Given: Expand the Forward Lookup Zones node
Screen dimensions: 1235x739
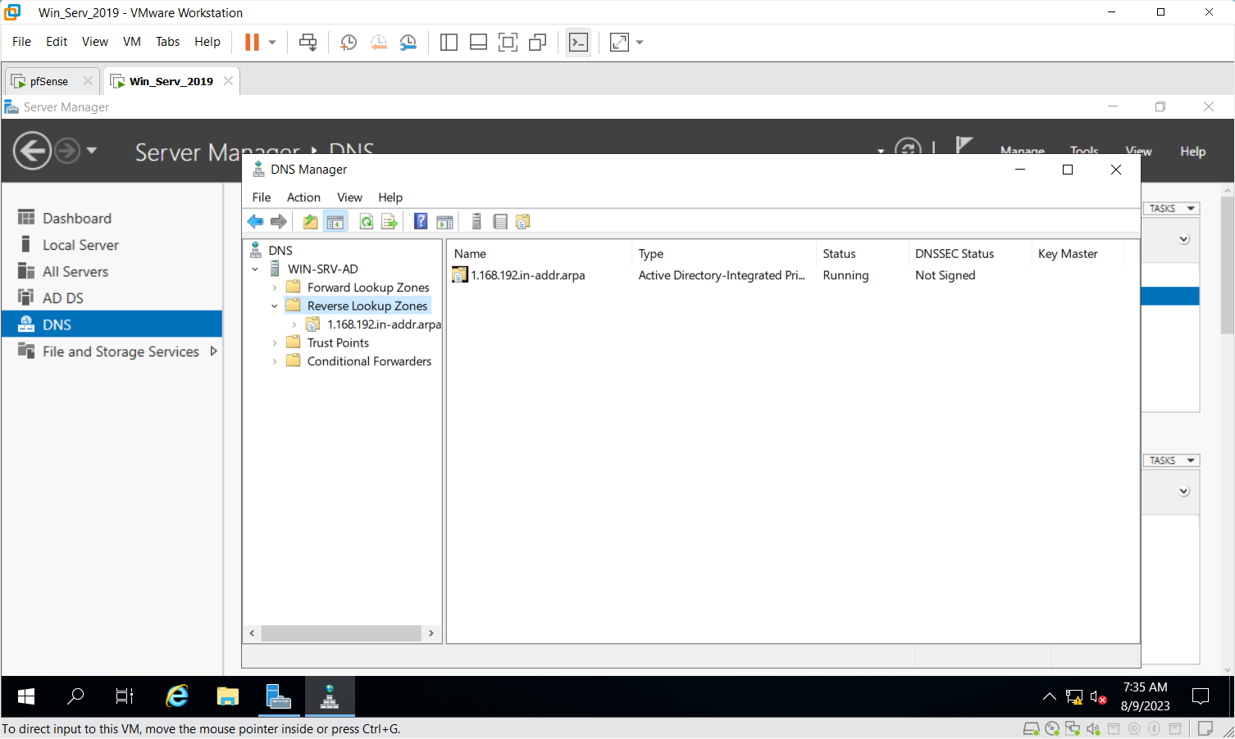Looking at the screenshot, I should tap(275, 288).
